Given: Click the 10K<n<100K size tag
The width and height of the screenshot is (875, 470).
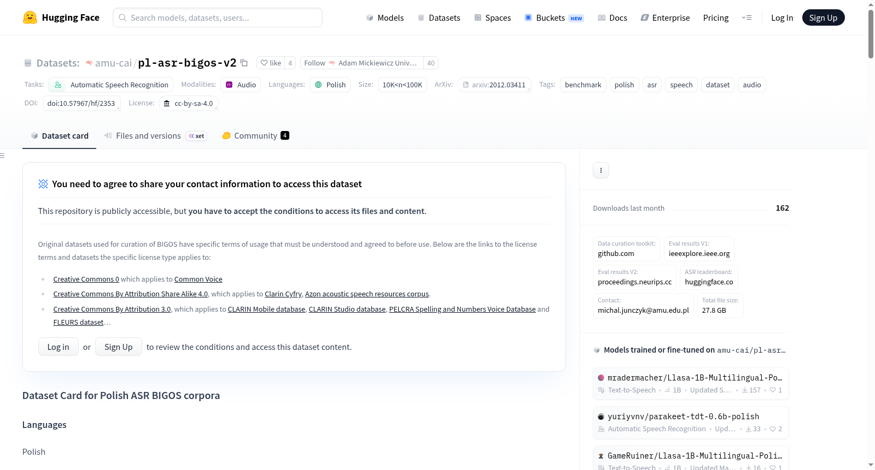Looking at the screenshot, I should (x=402, y=85).
